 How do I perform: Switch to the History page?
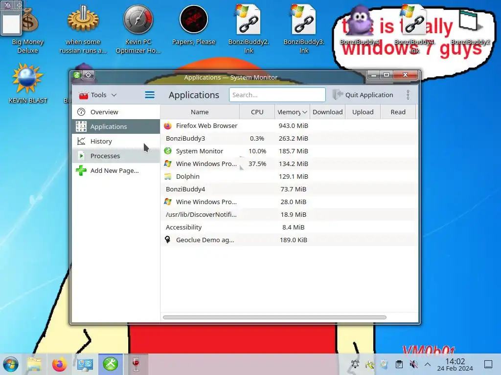(116, 141)
